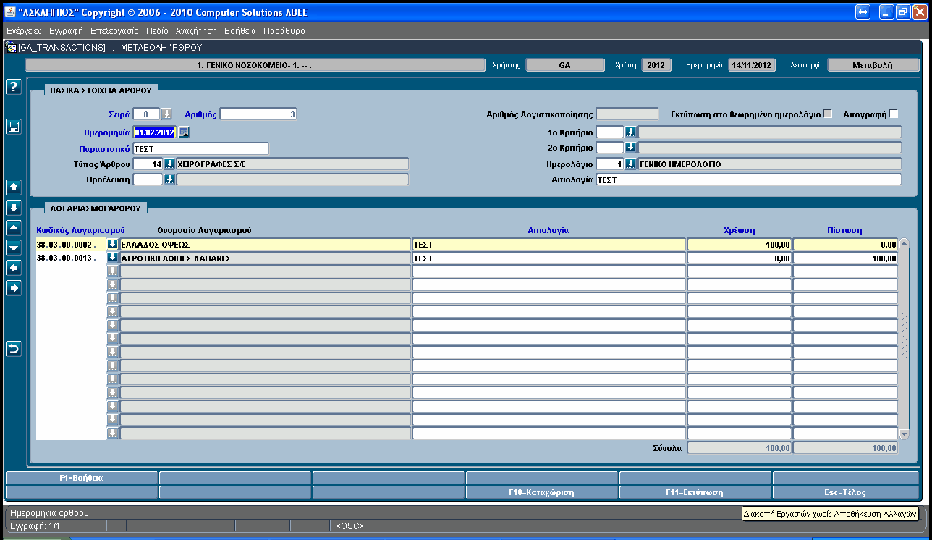Screen dimensions: 932x540
Task: Open the Επεξεργασία menu
Action: point(114,31)
